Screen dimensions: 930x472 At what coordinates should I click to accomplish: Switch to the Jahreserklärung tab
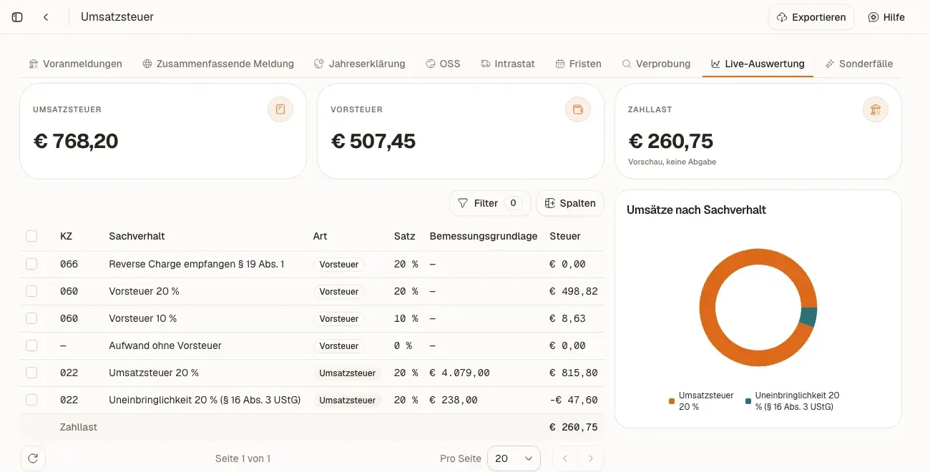click(x=360, y=64)
